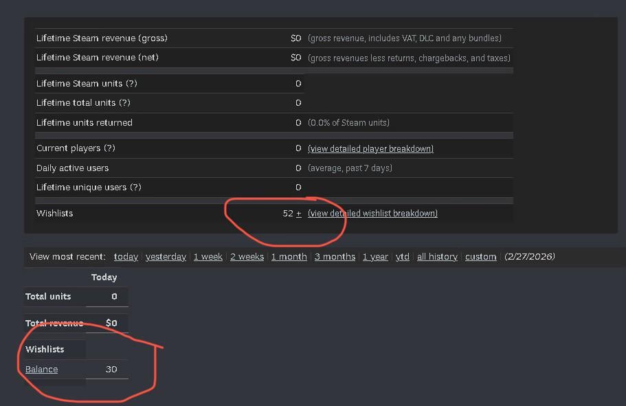Choose the '1 month' range filter
626x406 pixels.
coord(289,257)
